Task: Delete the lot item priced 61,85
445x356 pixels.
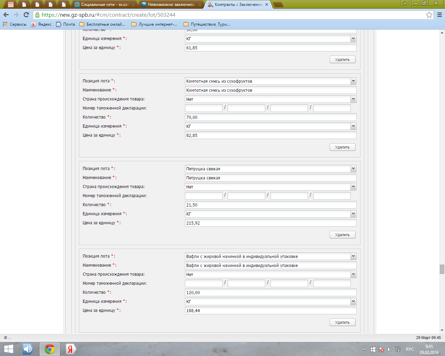Action: [342, 59]
